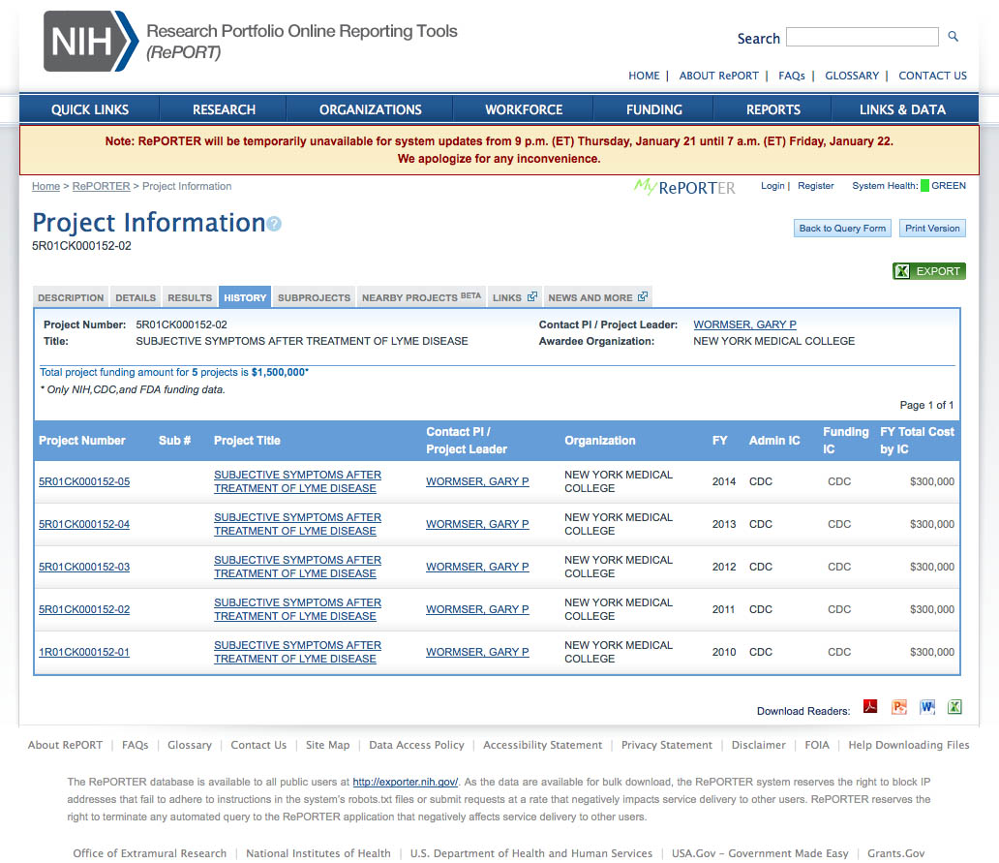The height and width of the screenshot is (863, 999).
Task: Open 2014 row project title link
Action: click(x=297, y=481)
